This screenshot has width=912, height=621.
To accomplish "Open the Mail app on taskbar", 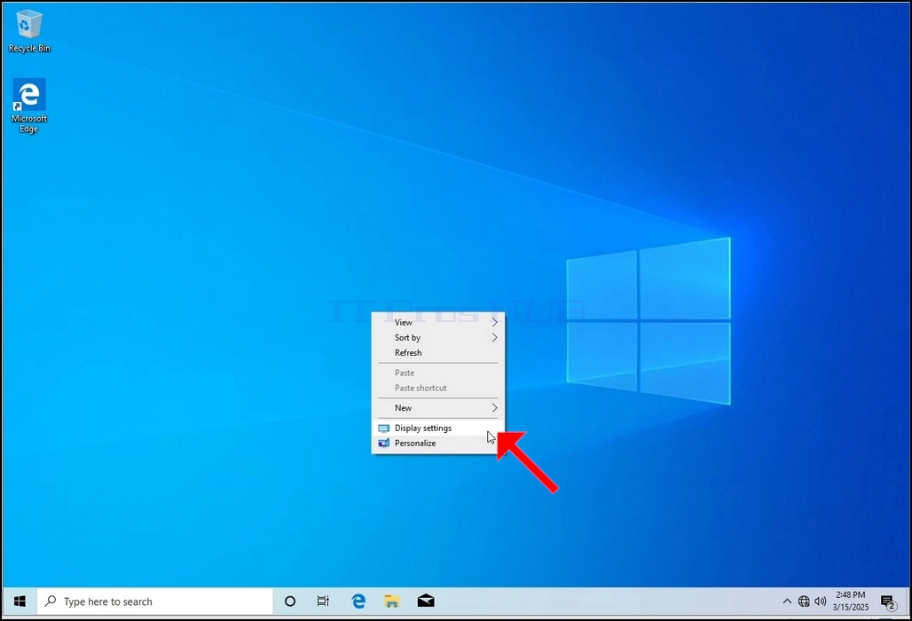I will 426,601.
